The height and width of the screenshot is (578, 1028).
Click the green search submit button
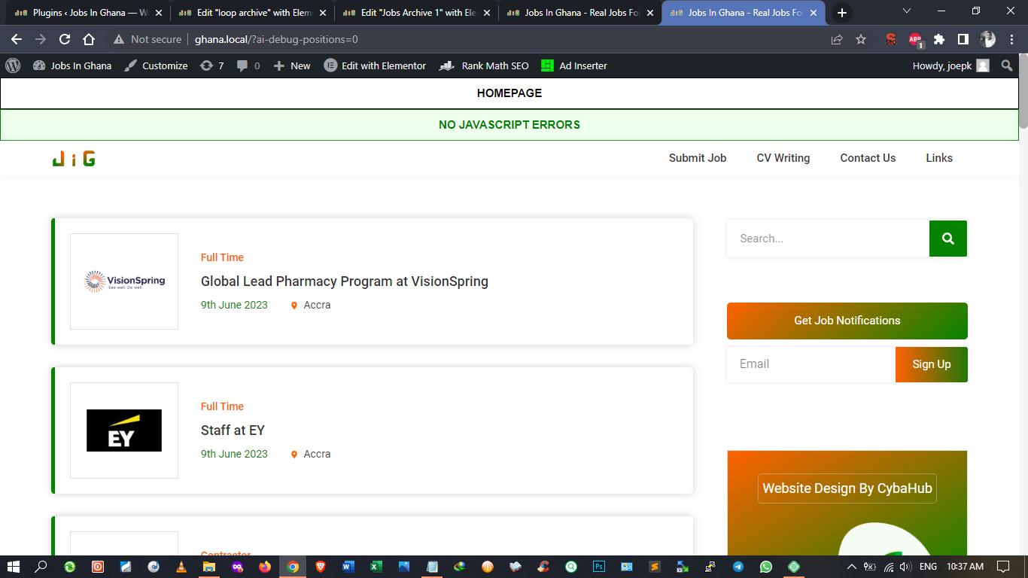tap(948, 239)
